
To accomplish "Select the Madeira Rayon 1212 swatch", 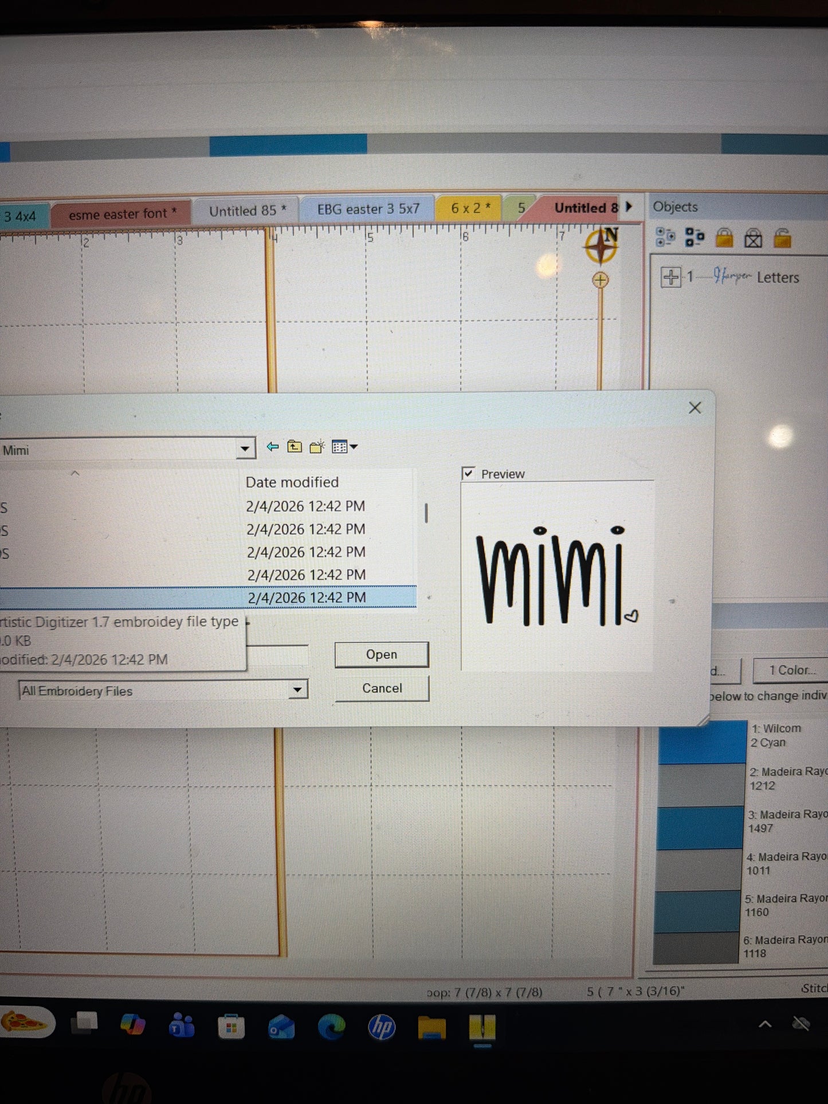I will (701, 785).
